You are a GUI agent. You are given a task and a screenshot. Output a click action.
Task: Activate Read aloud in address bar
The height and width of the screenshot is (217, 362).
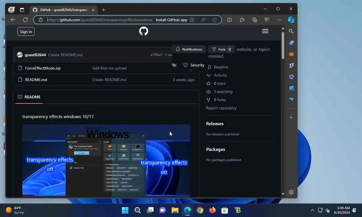pyautogui.click(x=203, y=20)
